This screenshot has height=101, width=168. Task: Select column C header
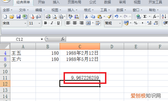80,47
